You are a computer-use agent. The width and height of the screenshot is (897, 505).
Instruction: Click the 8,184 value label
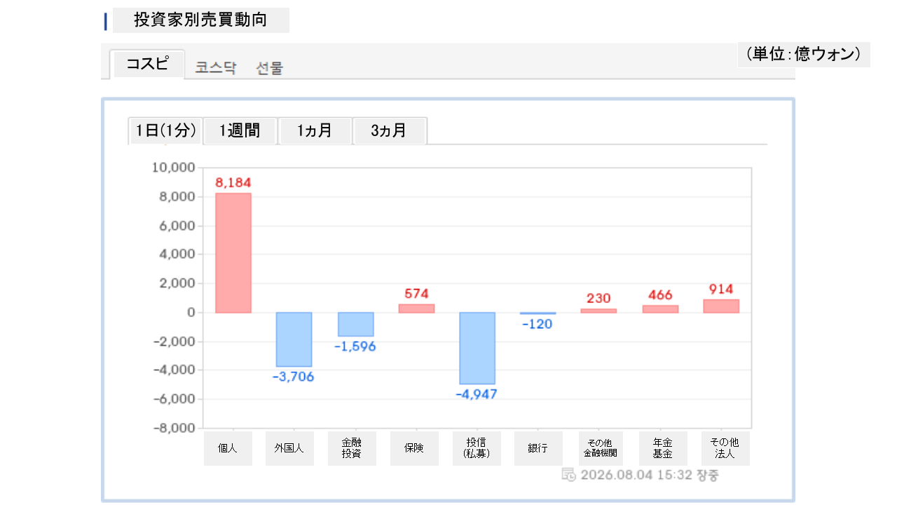tap(233, 182)
